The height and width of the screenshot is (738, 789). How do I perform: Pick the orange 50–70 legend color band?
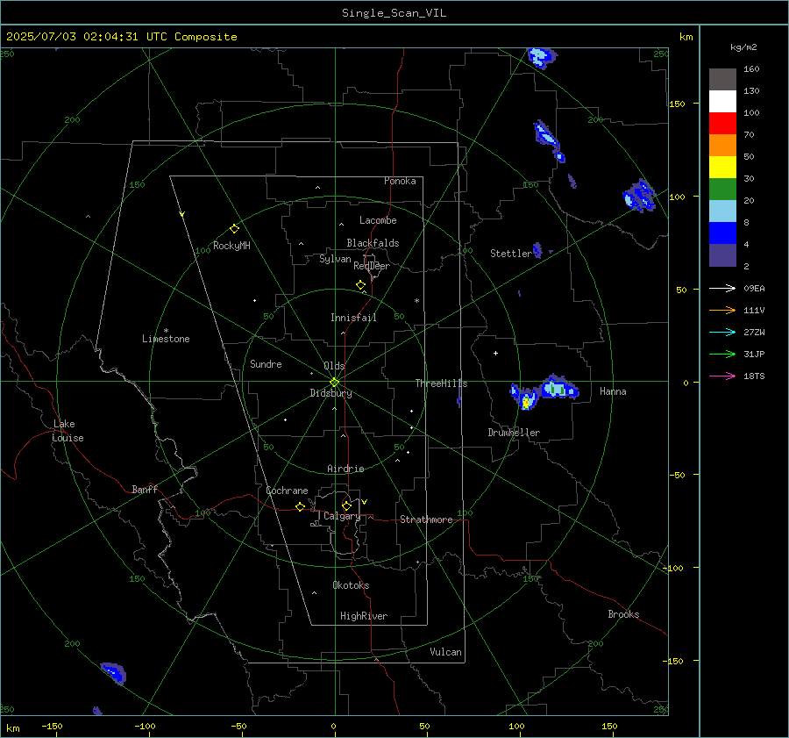point(722,146)
